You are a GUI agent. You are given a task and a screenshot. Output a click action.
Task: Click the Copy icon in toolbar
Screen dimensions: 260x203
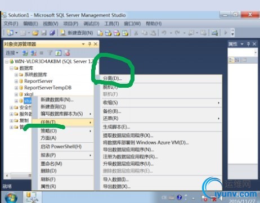pyautogui.click(x=145, y=33)
